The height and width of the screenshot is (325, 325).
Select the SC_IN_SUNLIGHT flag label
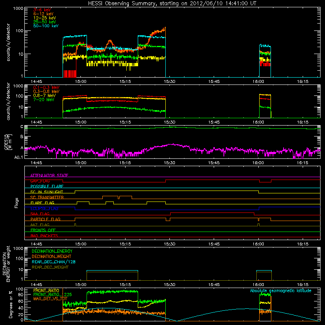tap(47, 192)
